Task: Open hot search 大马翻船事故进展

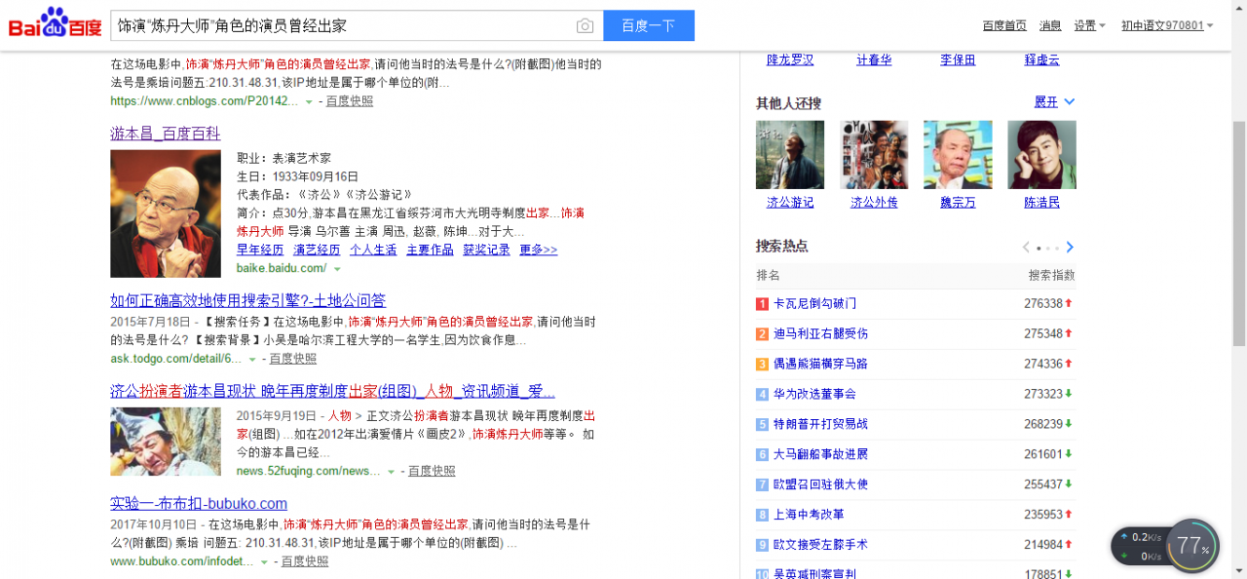Action: (820, 454)
